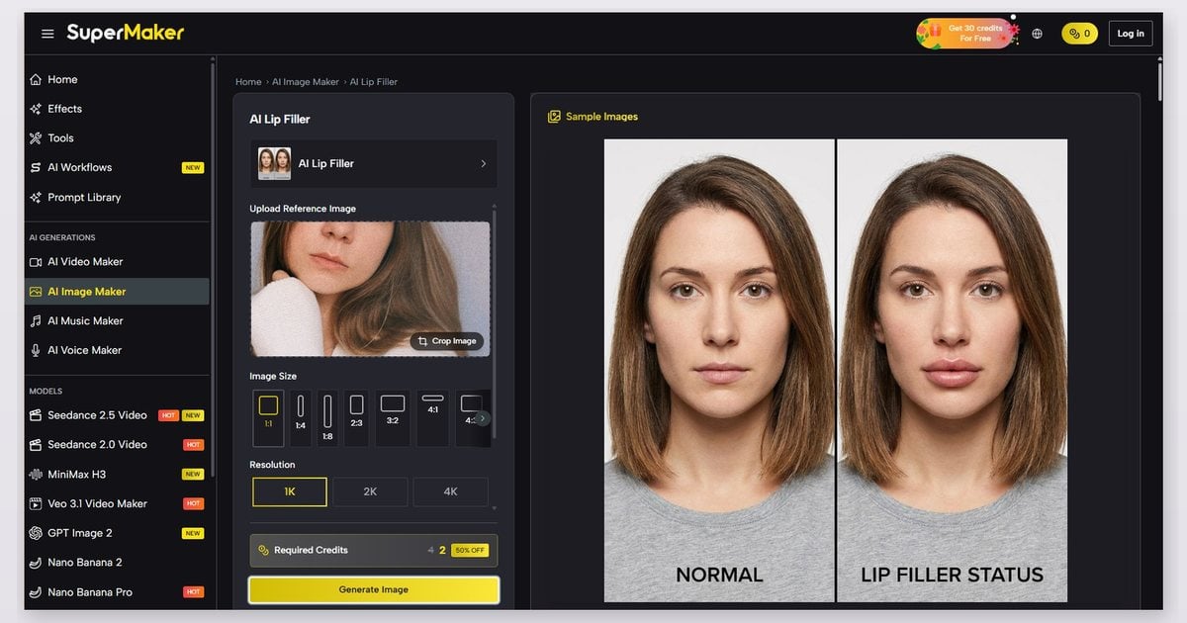Click the AI Lip Filler breadcrumb text

point(374,82)
